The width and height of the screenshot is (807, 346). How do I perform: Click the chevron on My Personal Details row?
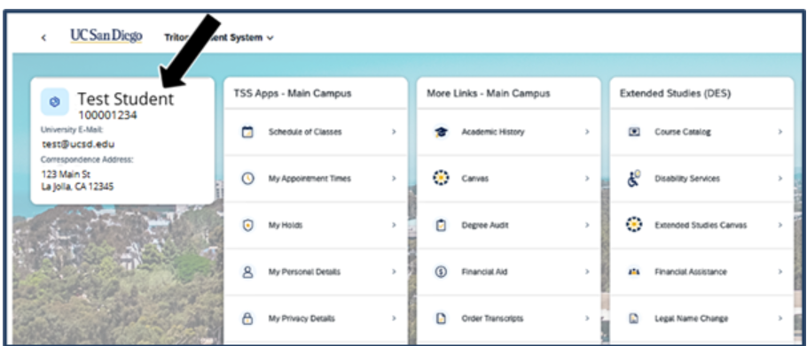(x=394, y=272)
